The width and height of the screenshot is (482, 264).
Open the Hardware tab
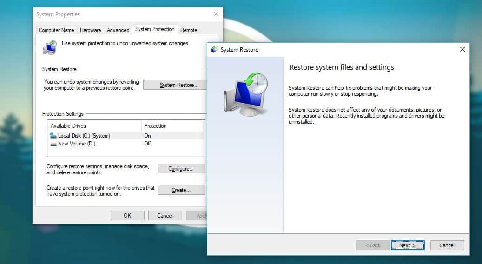(x=90, y=30)
